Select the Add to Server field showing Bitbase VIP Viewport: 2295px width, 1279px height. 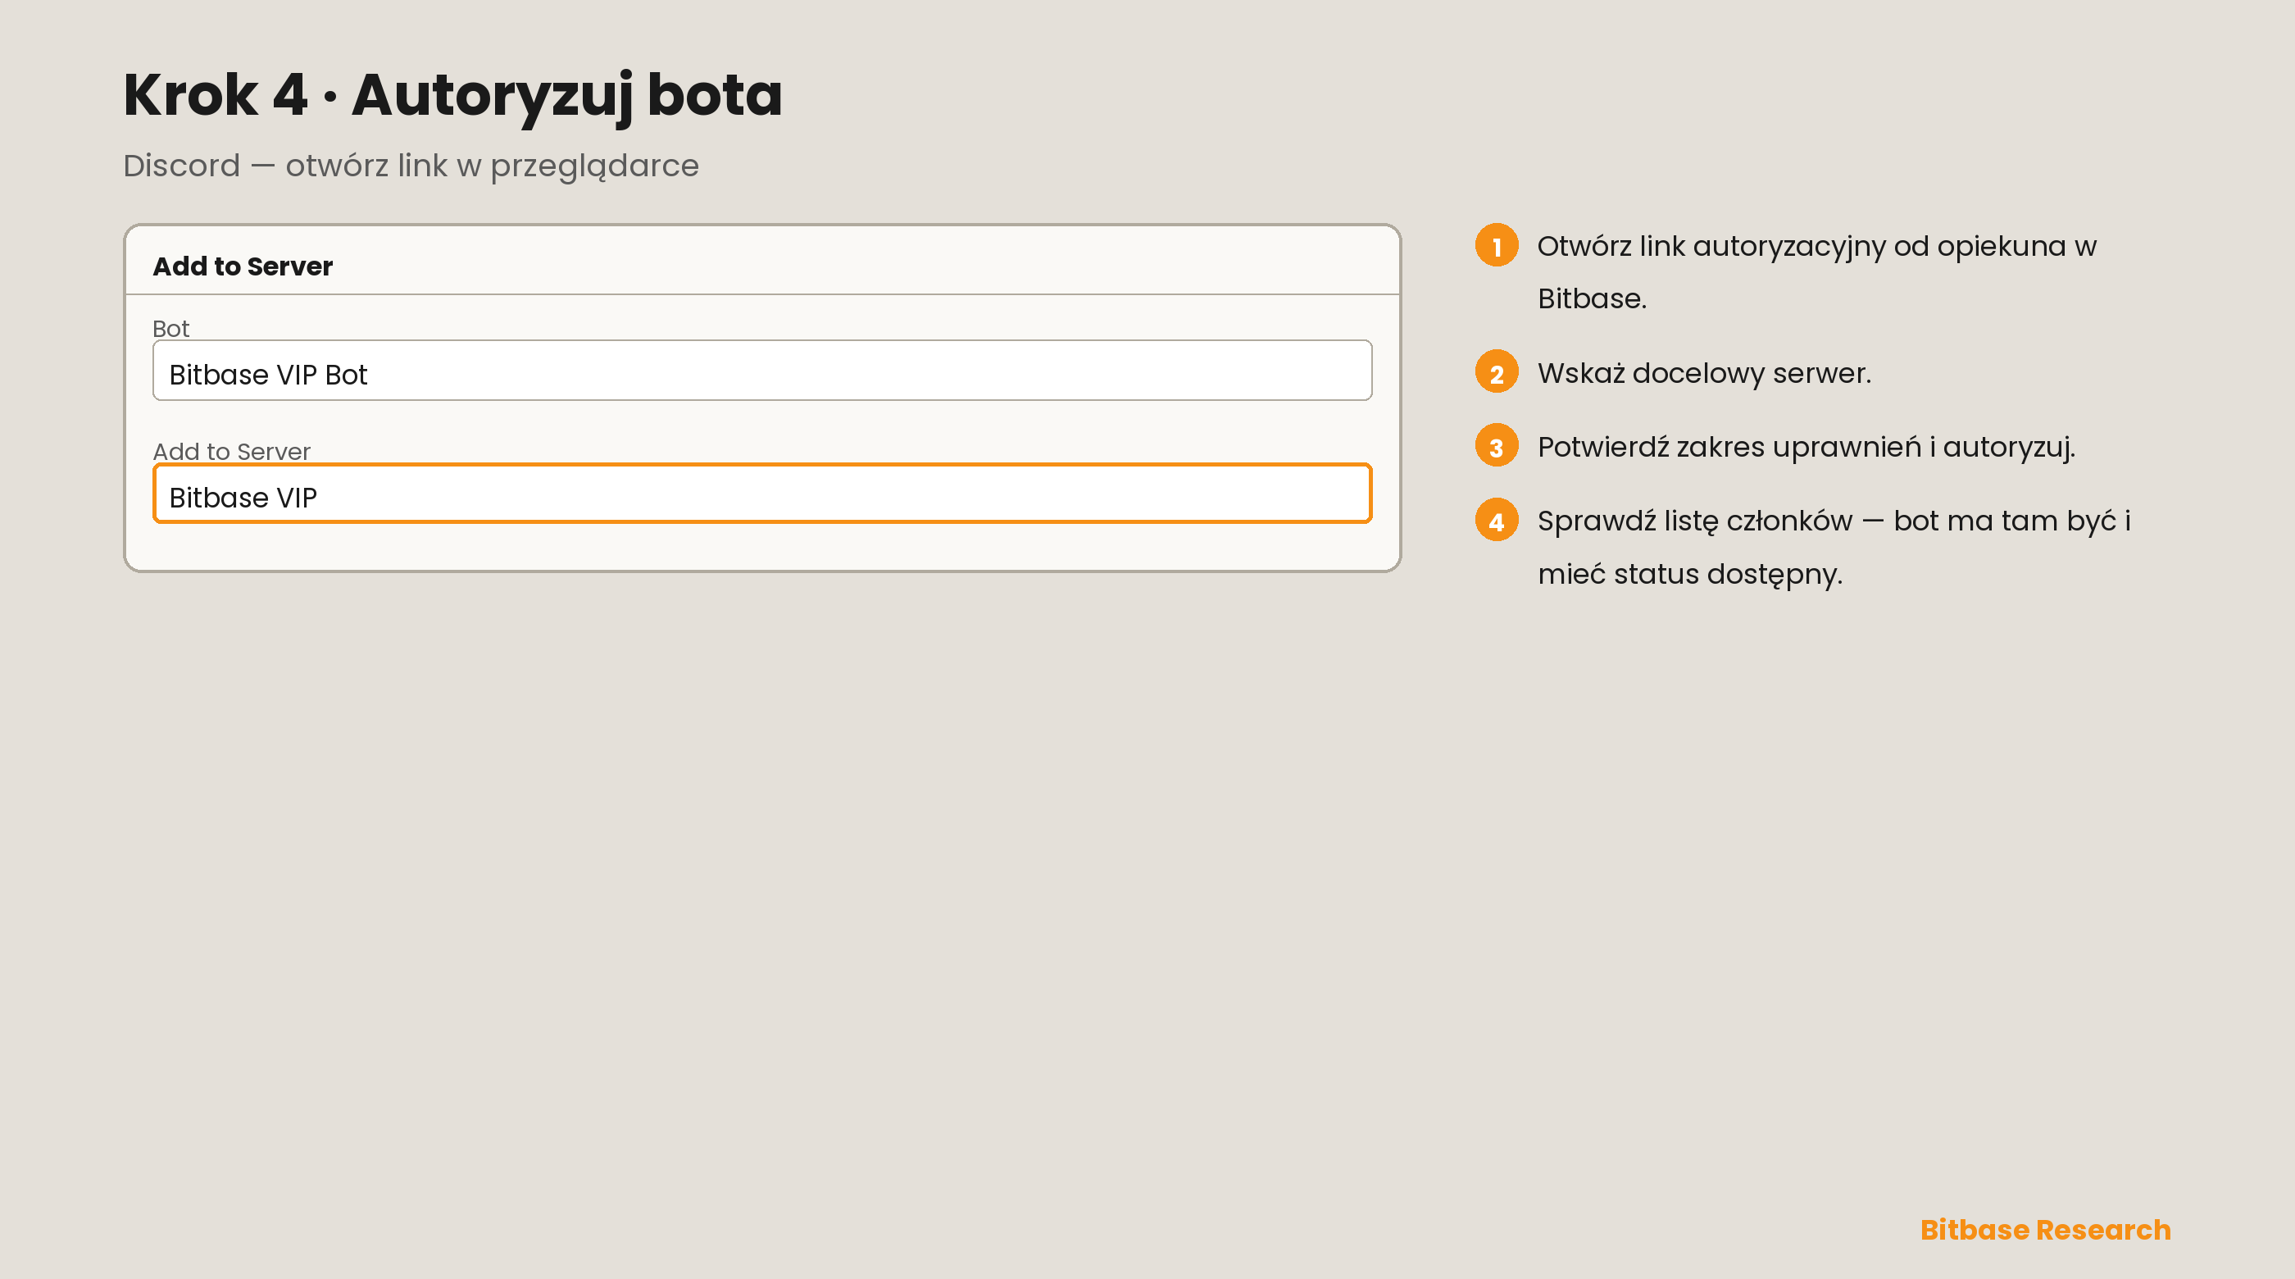pos(761,494)
